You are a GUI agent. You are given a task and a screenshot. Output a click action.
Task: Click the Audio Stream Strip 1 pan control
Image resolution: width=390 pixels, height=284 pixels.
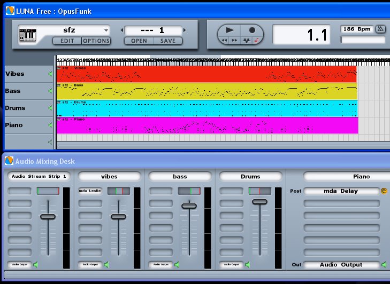(x=48, y=191)
